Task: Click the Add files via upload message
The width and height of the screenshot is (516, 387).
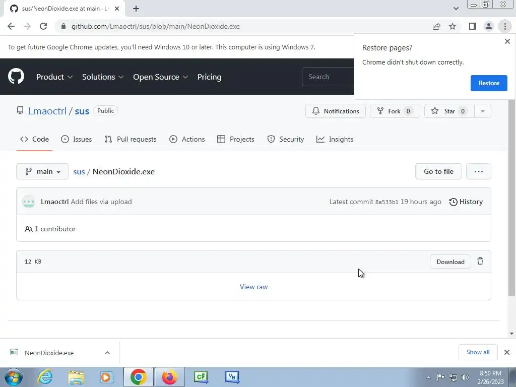Action: tap(101, 202)
